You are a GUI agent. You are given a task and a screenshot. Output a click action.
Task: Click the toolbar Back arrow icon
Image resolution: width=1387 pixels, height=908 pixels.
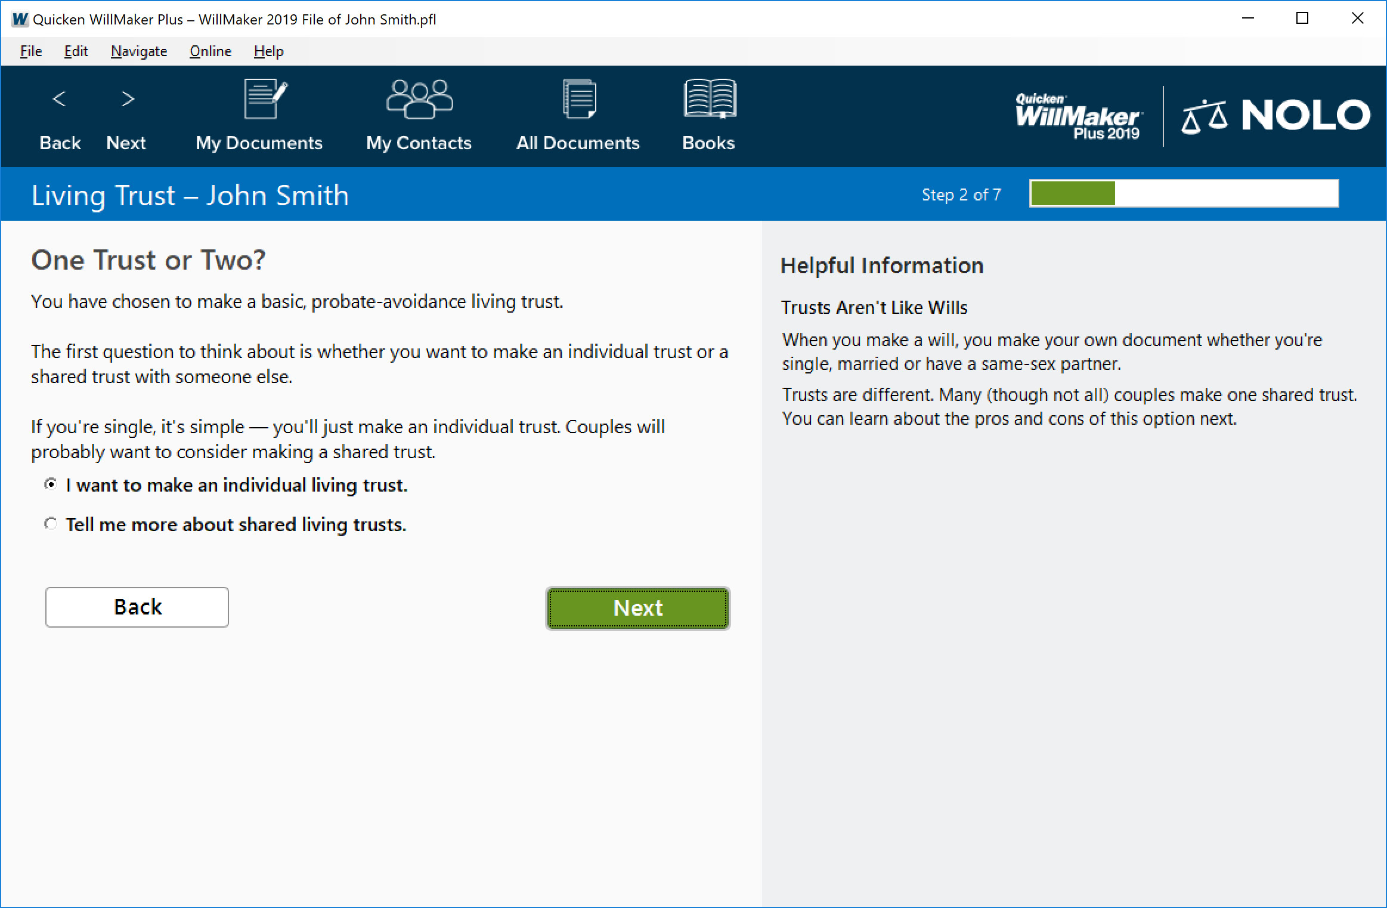[59, 99]
